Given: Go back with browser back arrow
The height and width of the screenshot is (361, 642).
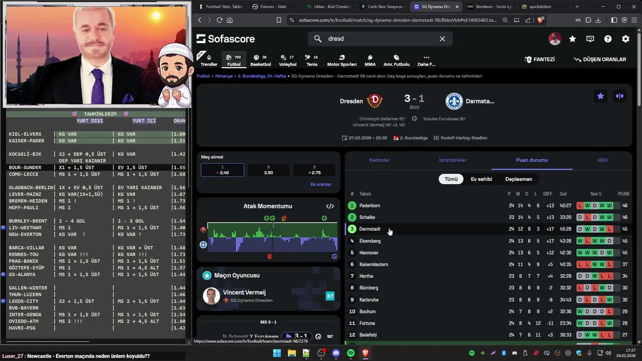Looking at the screenshot, I should point(200,20).
